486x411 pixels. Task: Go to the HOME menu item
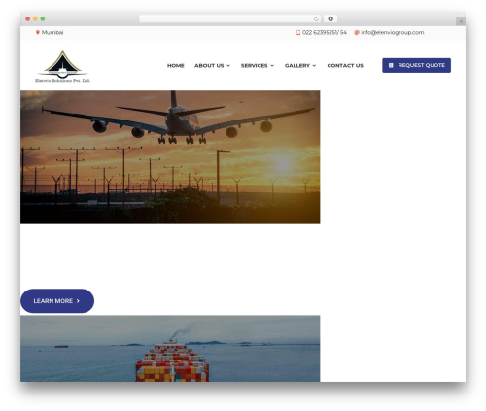point(176,66)
